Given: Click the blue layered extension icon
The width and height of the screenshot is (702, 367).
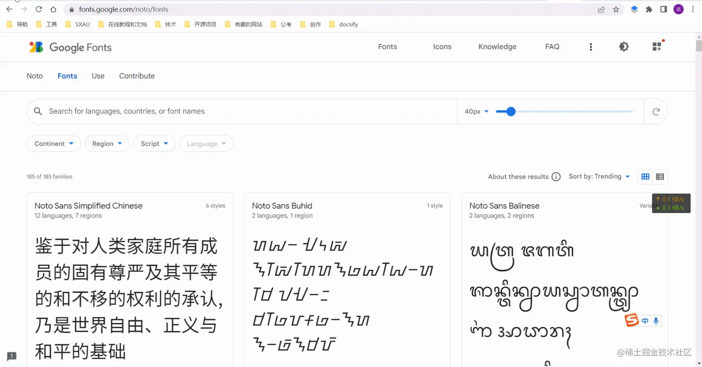Looking at the screenshot, I should (634, 9).
